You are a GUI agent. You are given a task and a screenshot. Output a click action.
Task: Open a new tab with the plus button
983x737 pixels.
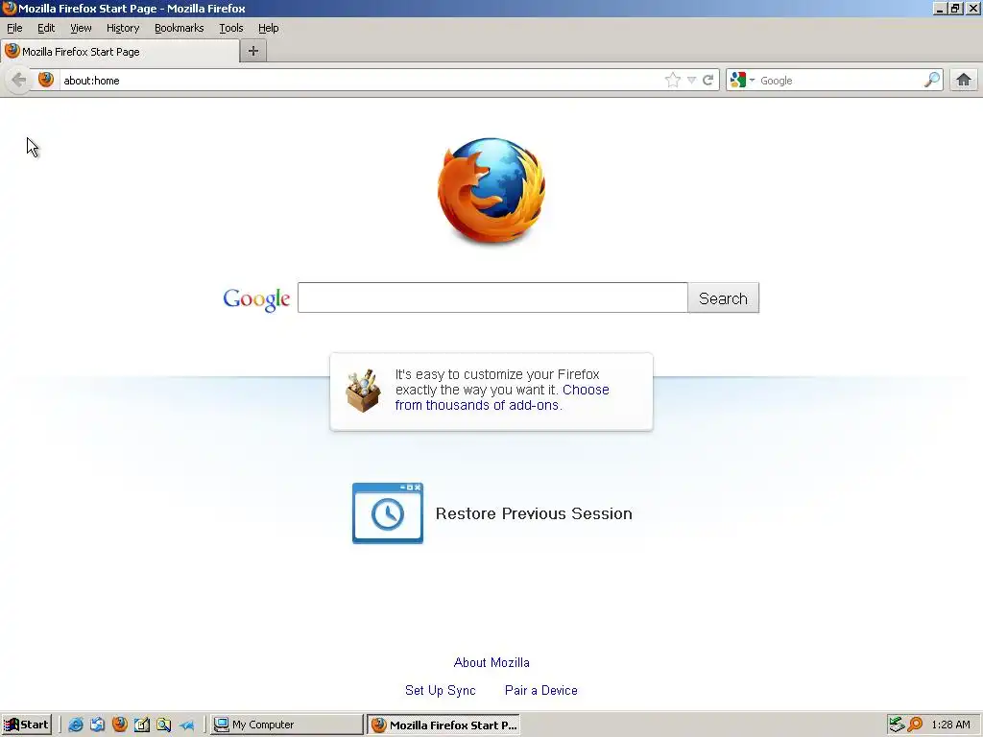click(253, 52)
